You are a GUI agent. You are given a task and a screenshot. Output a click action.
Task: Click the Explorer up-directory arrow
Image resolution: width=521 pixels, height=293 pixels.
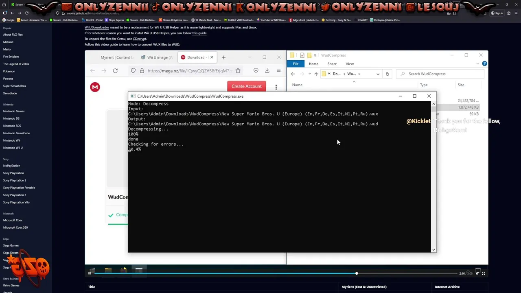click(316, 74)
